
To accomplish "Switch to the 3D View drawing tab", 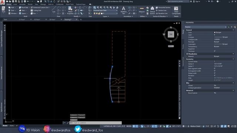I will point(52,20).
